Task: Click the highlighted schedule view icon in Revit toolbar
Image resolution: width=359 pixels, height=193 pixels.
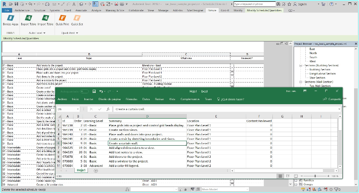Action: pyautogui.click(x=95, y=4)
